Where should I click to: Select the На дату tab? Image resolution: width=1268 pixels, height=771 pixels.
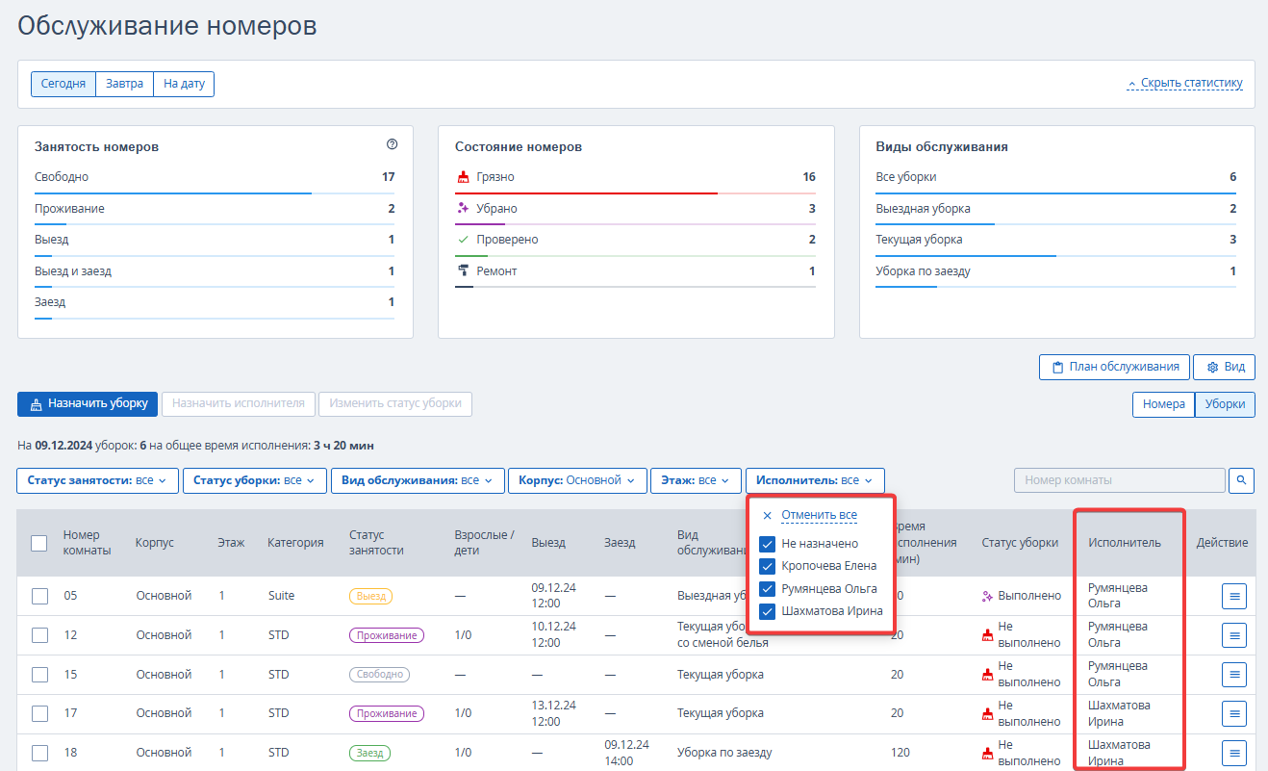click(x=184, y=84)
